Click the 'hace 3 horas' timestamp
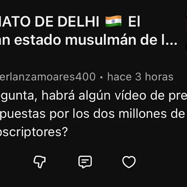This screenshot has height=187, width=187. [x=140, y=76]
